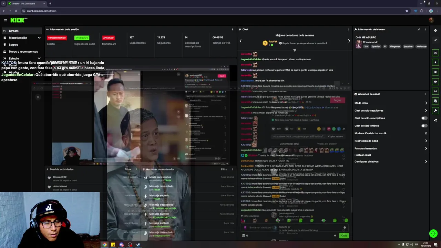Show the next top donor
Image resolution: width=441 pixels, height=248 pixels.
pos(349,41)
